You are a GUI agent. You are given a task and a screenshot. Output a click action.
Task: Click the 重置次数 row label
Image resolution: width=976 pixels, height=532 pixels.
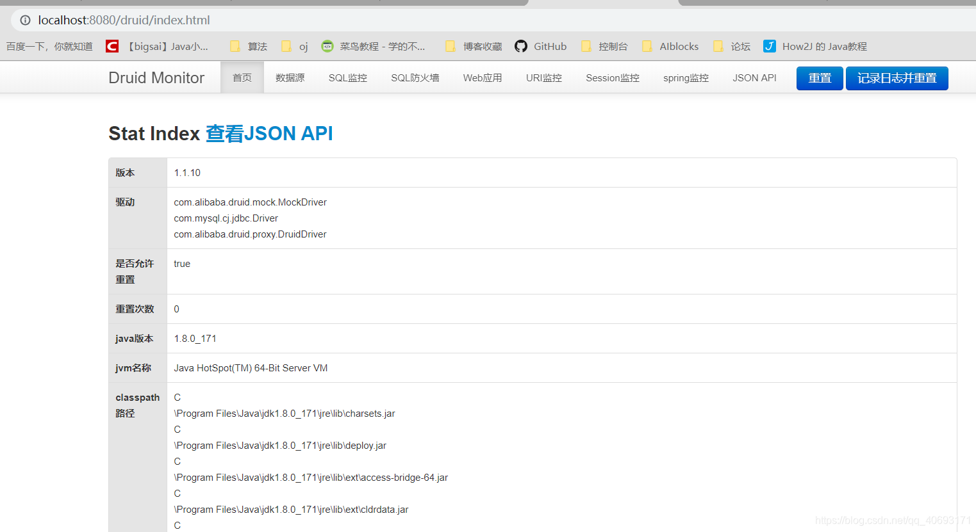[135, 309]
